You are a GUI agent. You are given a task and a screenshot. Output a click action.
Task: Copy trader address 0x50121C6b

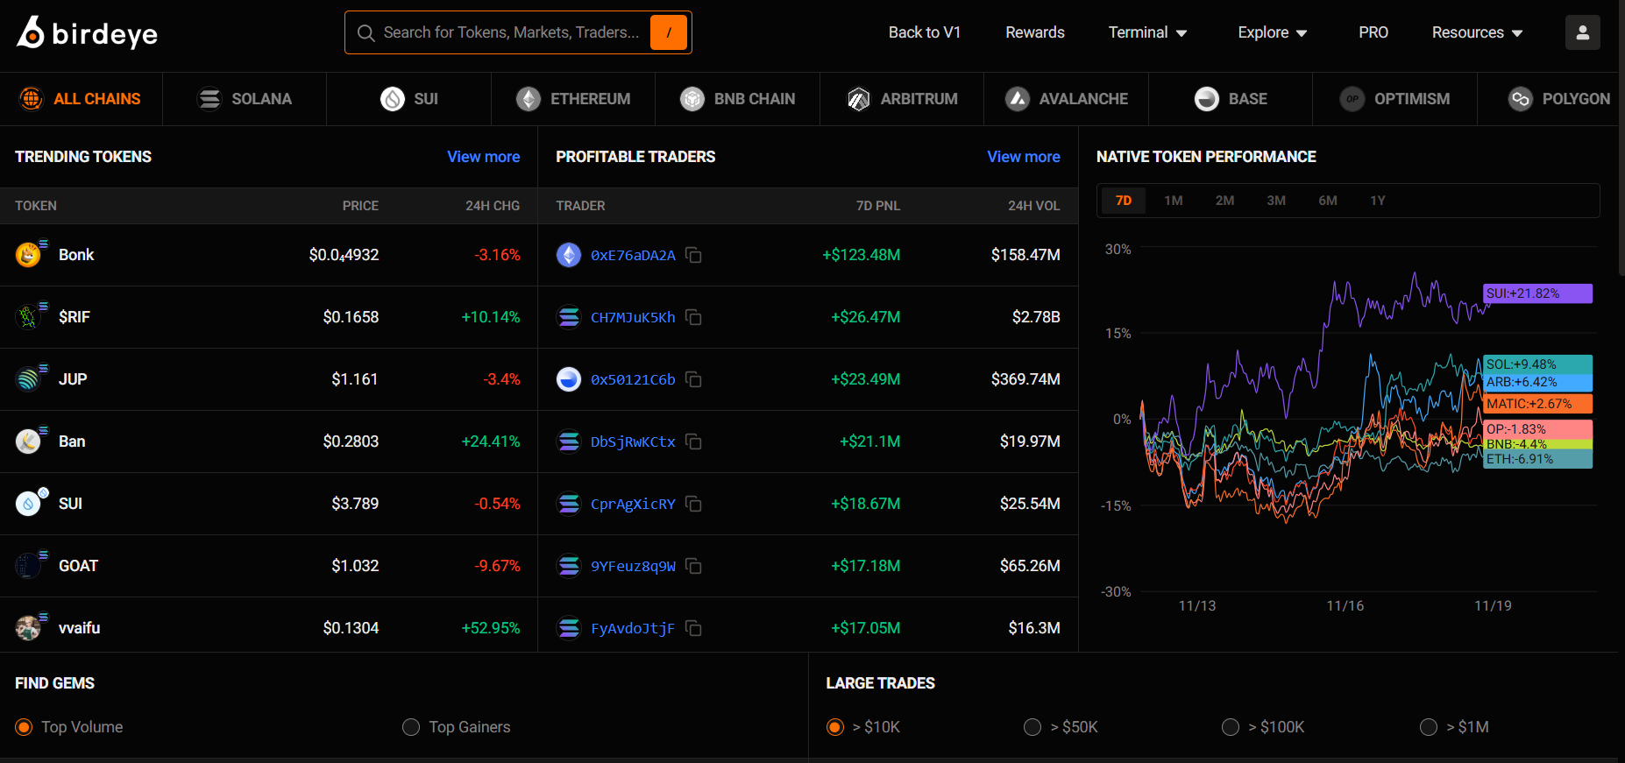pyautogui.click(x=693, y=379)
